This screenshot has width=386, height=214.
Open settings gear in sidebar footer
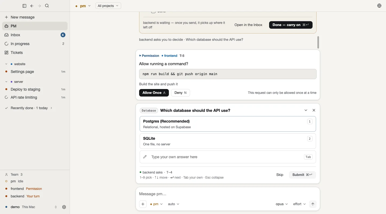[x=64, y=207]
